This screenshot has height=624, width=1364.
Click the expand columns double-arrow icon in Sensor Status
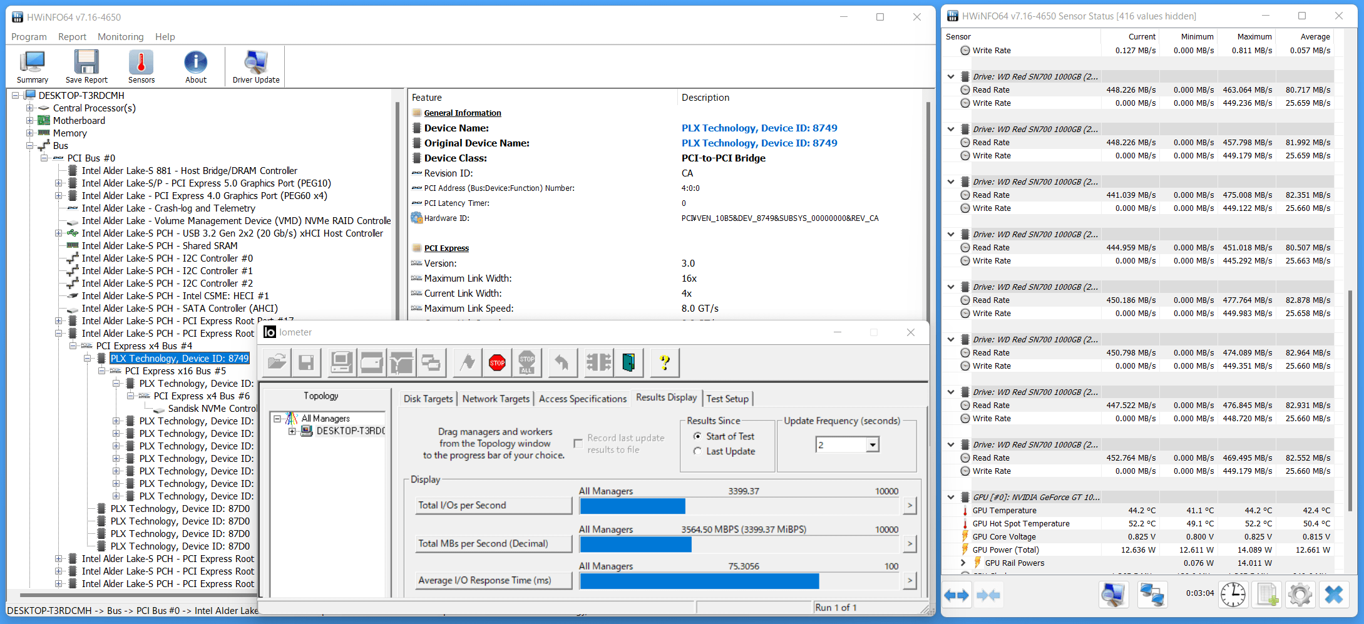[x=956, y=595]
